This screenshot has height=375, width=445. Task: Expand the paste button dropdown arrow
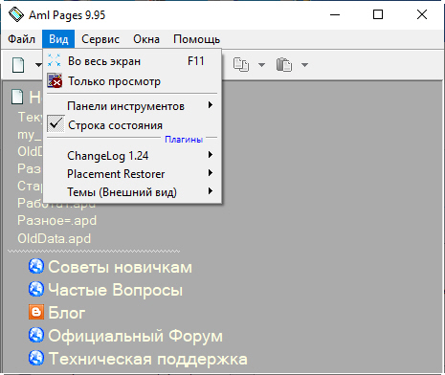coord(304,65)
